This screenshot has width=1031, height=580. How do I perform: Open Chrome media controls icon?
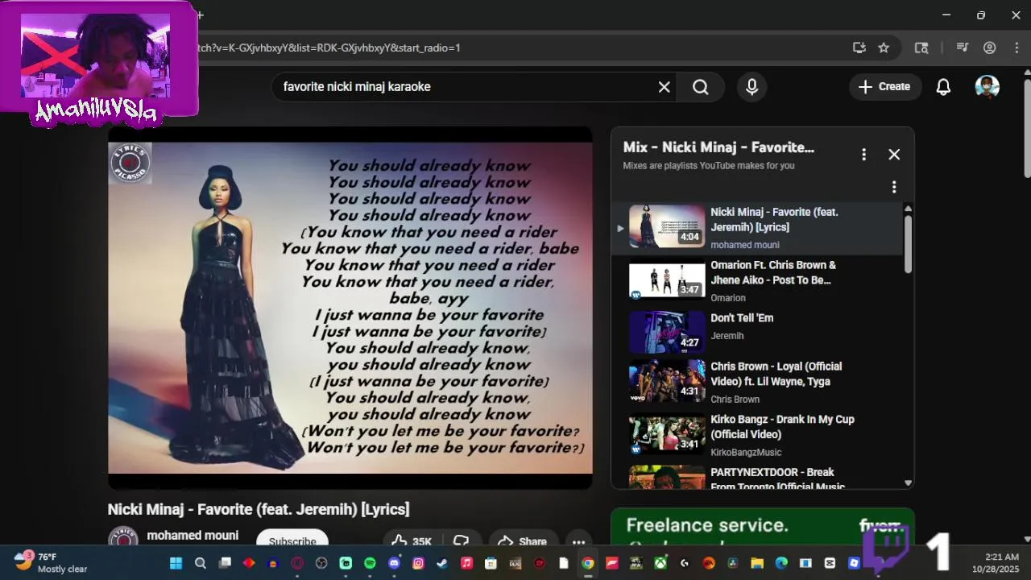point(962,48)
